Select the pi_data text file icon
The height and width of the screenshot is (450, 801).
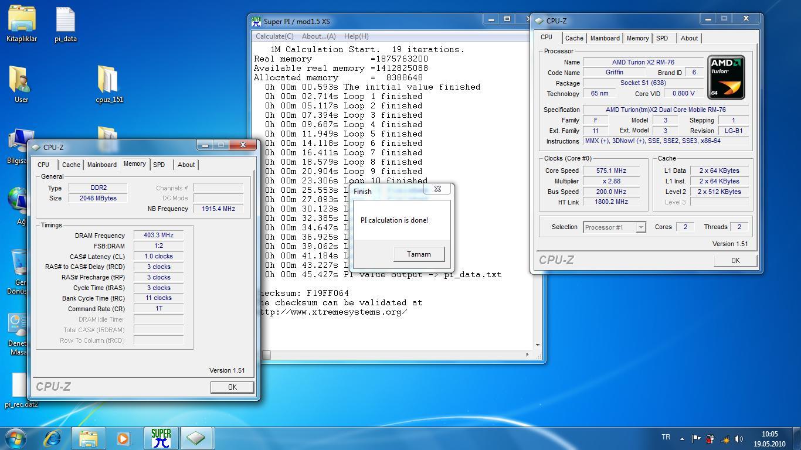66,23
